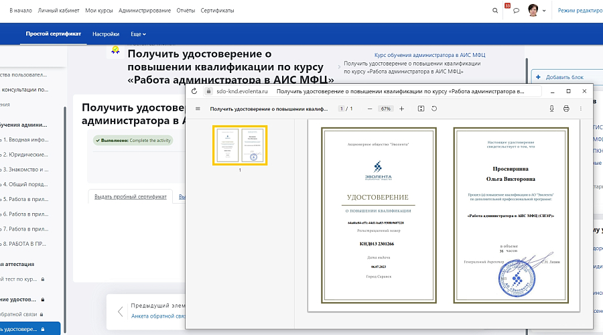The height and width of the screenshot is (335, 603).
Task: Click the previous activity left arrow
Action: point(121,311)
